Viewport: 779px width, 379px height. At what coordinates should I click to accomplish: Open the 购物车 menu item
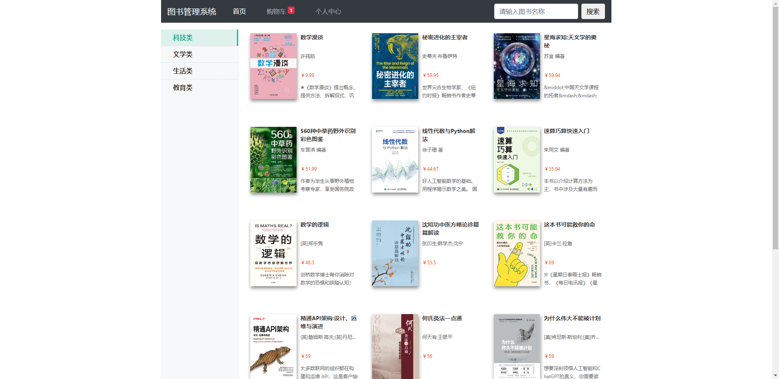pos(276,11)
